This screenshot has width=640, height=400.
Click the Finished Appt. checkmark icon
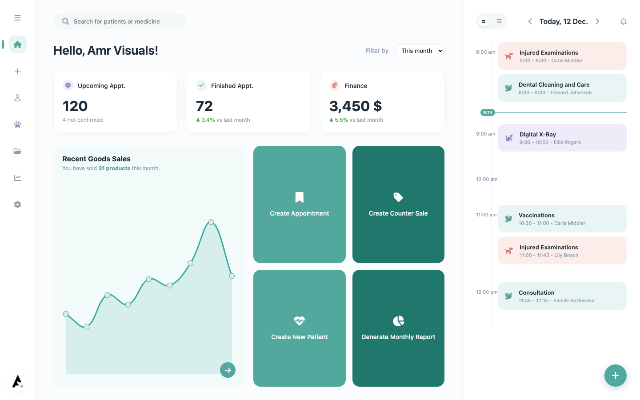[201, 85]
